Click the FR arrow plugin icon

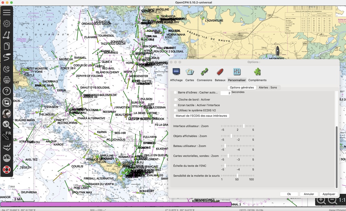7,136
